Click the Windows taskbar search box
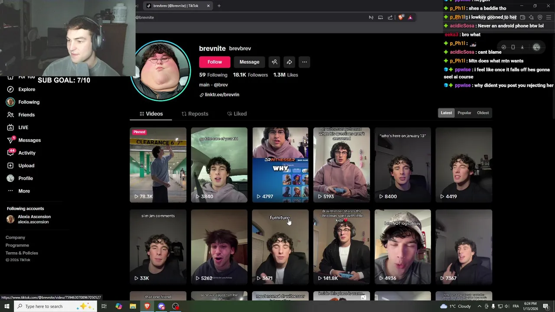555x312 pixels. pyautogui.click(x=55, y=306)
